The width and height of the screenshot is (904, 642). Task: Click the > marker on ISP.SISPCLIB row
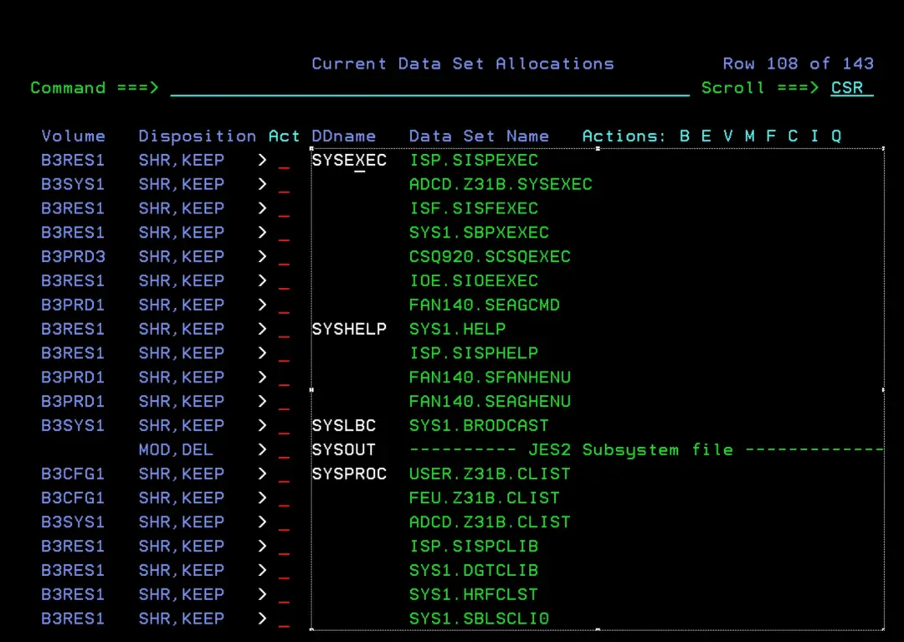[262, 546]
